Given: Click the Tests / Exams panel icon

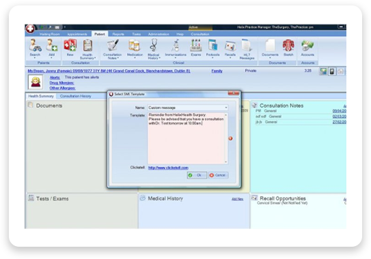Looking at the screenshot, I should (31, 198).
